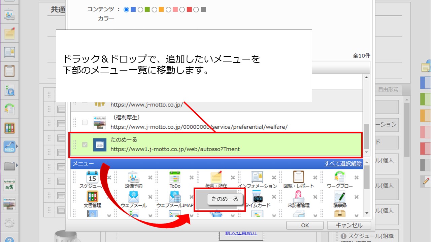Viewport: 431px width, 242px height.
Task: Open the 自由形式 tab
Action: [388, 89]
